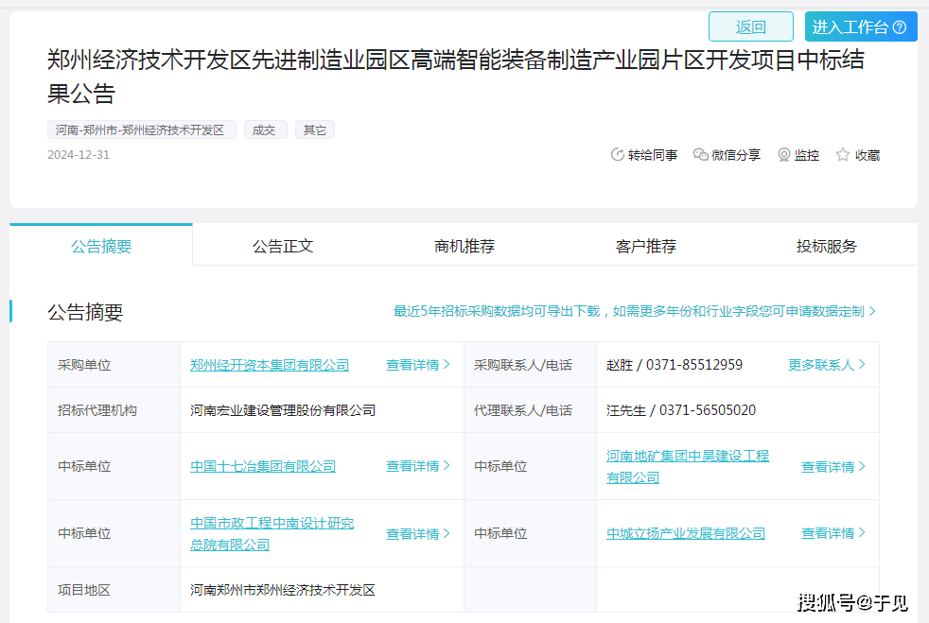Open 河南地矿集团中昊建设工程有限公司 link
Viewport: 929px width, 623px height.
point(687,467)
